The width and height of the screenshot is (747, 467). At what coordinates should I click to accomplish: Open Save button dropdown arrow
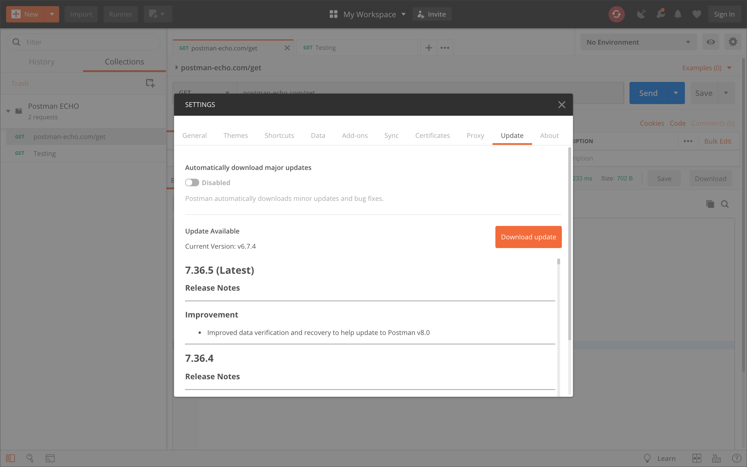click(x=726, y=93)
